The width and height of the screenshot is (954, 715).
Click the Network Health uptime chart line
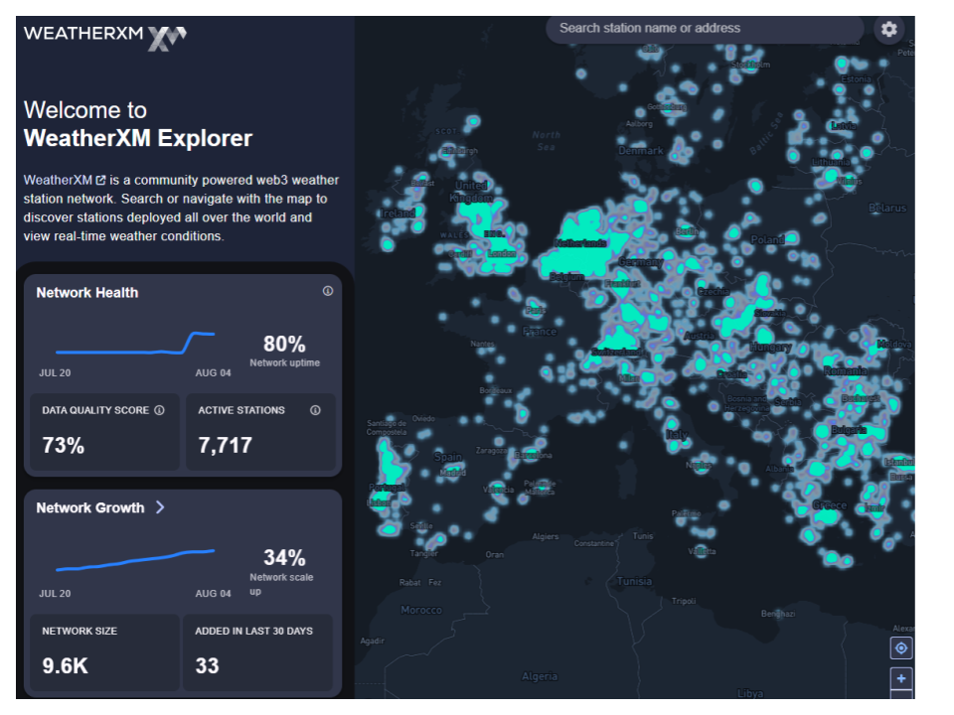(135, 345)
